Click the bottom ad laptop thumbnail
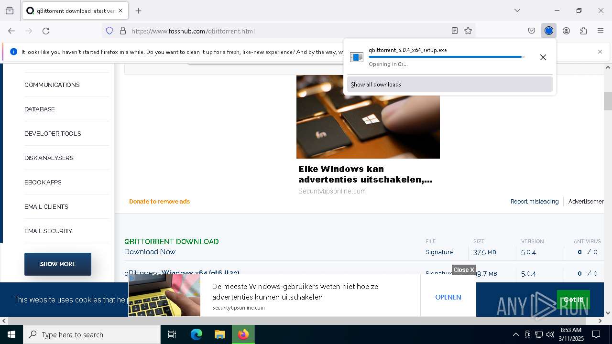The image size is (612, 344). pos(164,295)
